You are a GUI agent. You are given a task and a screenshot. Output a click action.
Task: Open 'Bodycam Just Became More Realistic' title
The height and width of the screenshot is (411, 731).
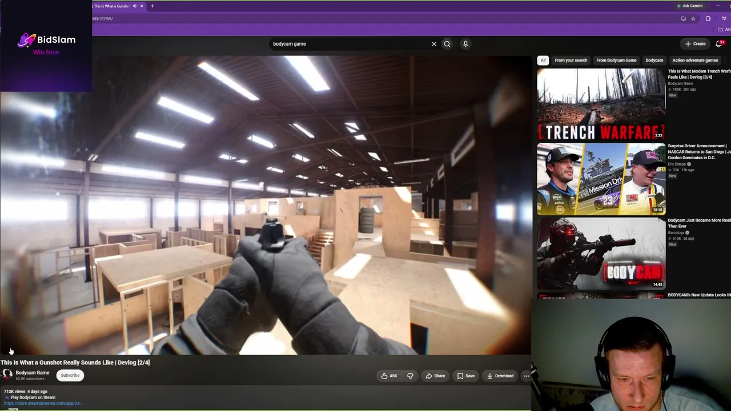[699, 223]
